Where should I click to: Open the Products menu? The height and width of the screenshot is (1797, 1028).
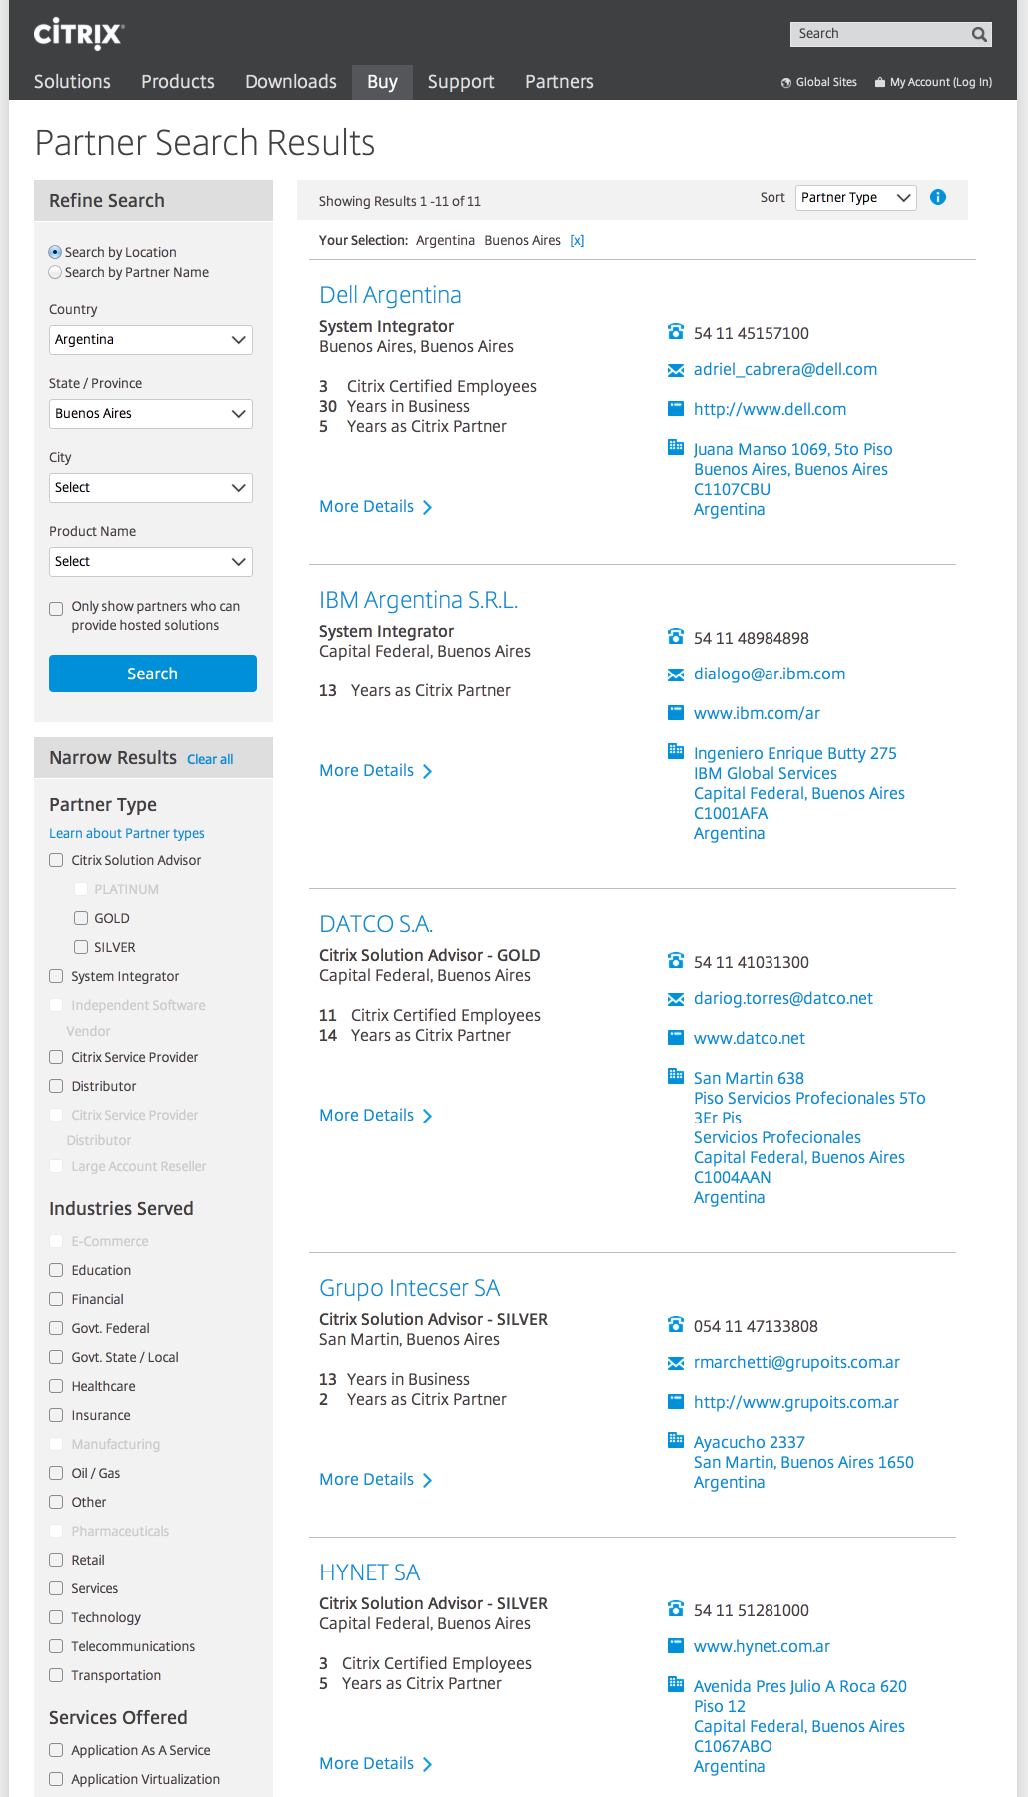tap(178, 82)
